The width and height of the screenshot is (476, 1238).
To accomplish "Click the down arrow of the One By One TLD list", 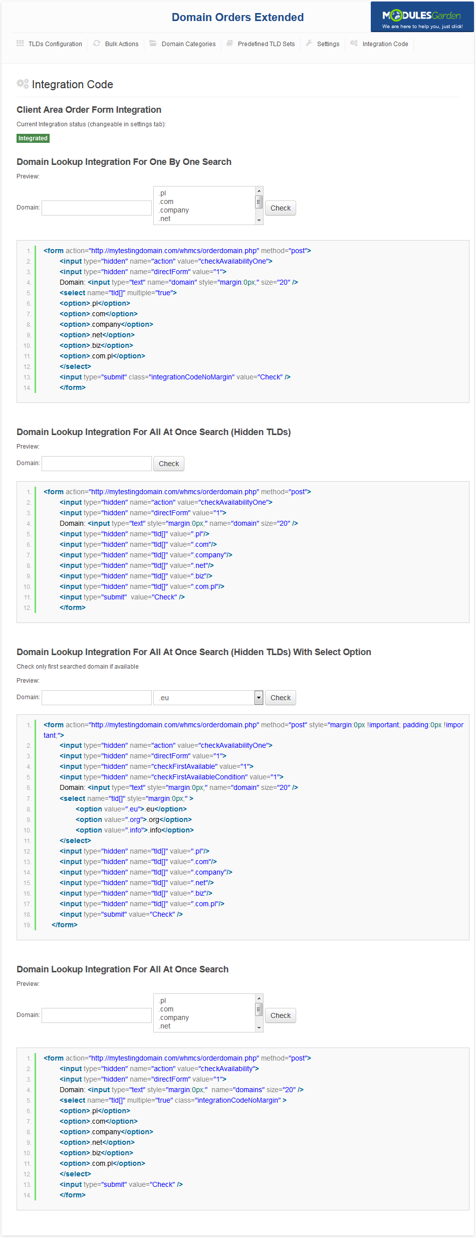I will (x=259, y=220).
